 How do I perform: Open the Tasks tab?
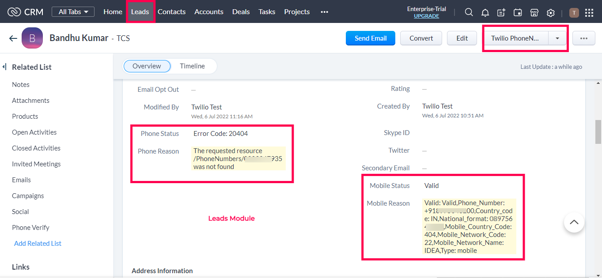267,12
